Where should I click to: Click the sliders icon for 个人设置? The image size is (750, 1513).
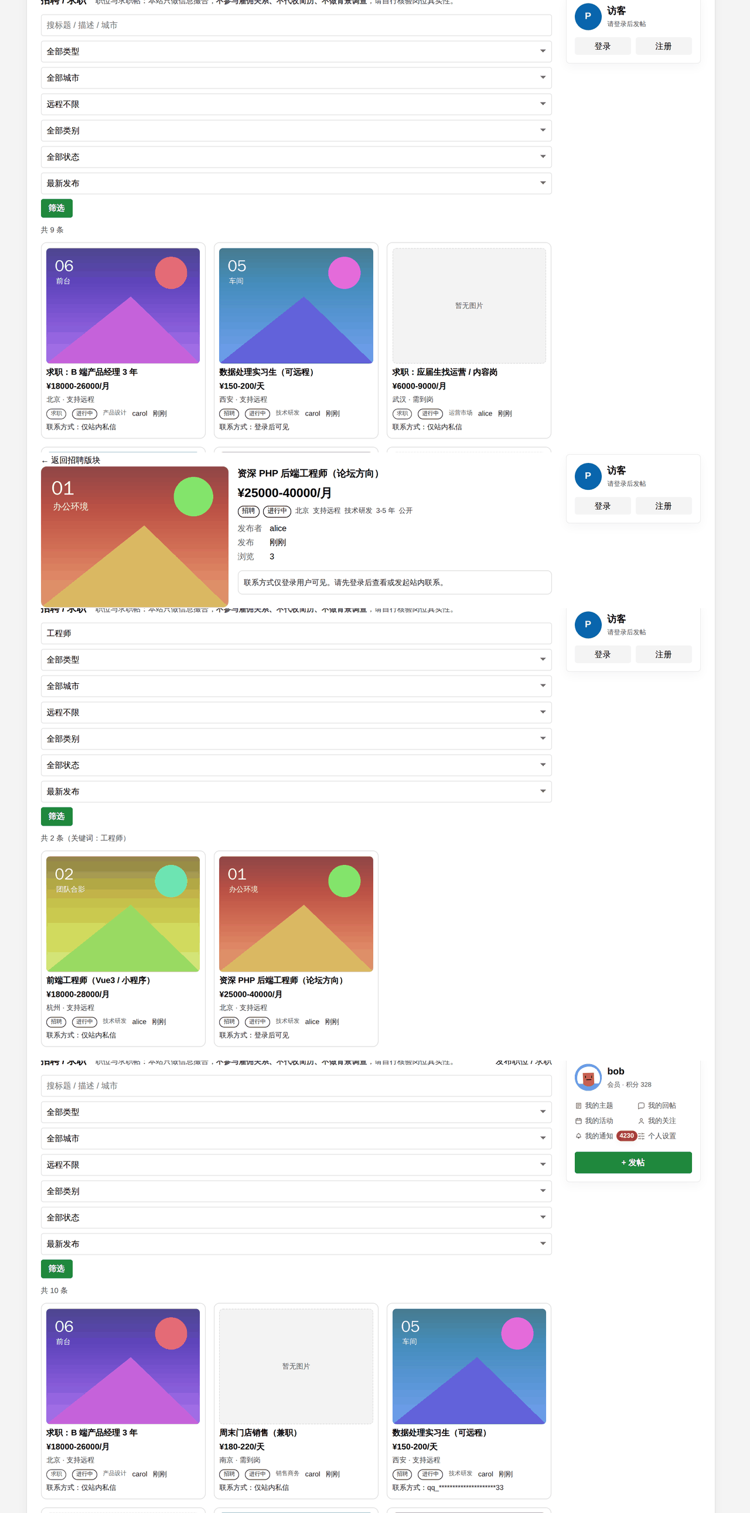(x=642, y=1136)
